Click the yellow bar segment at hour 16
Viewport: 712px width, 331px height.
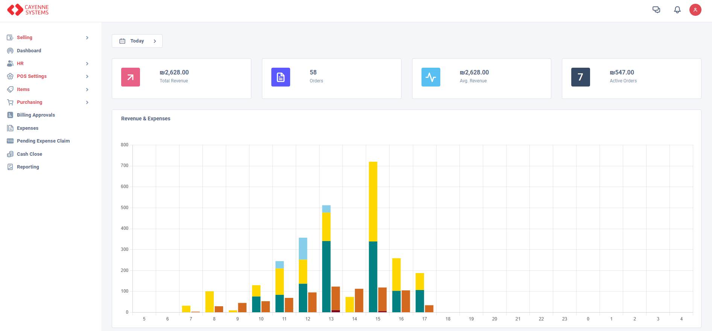coord(396,275)
